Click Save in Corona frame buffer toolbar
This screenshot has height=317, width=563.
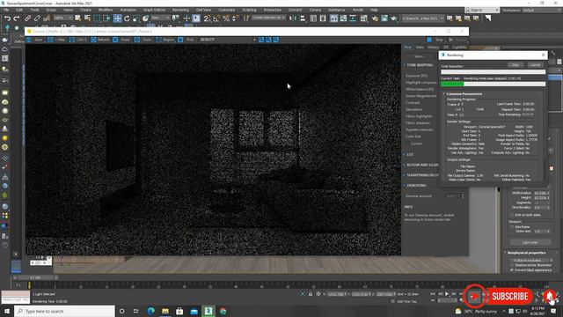pos(35,40)
